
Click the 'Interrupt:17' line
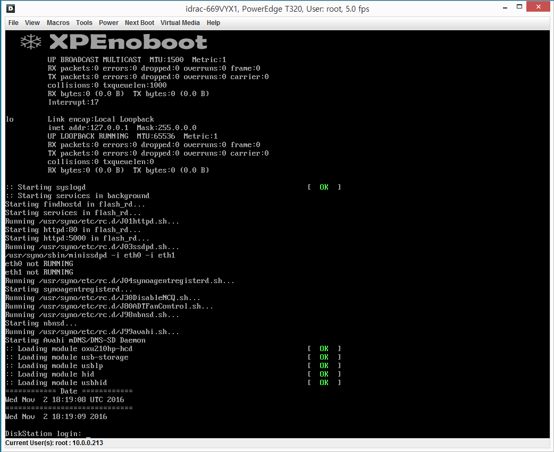73,102
